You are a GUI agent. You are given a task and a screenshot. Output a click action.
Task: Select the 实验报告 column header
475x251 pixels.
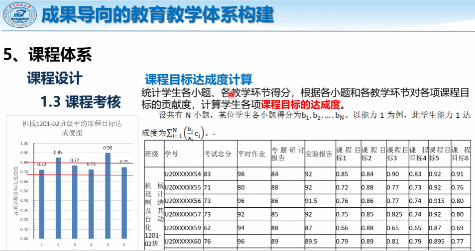click(319, 154)
